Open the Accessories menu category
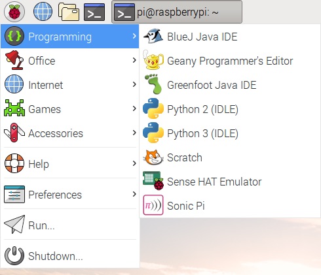The width and height of the screenshot is (321, 275). coord(70,133)
